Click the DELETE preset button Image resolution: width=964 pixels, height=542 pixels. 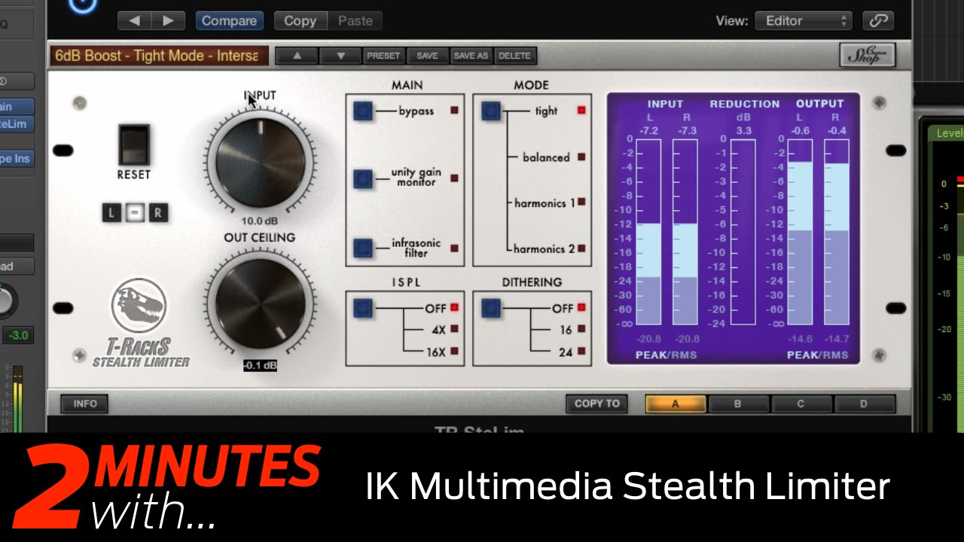coord(514,56)
